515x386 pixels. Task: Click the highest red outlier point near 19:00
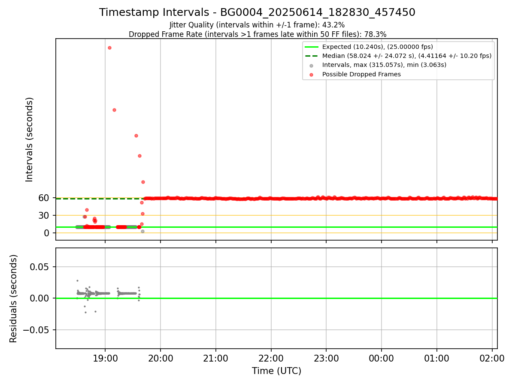pyautogui.click(x=109, y=48)
